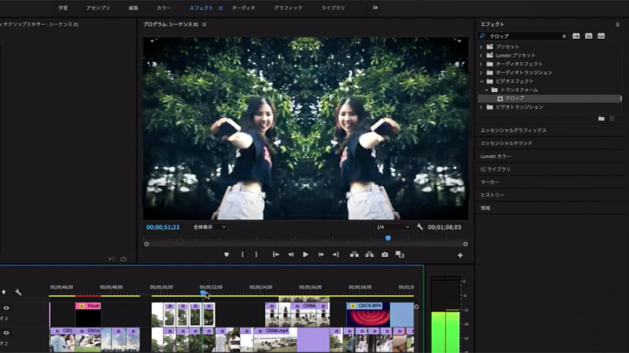Viewport: 629px width, 353px height.
Task: Click the Export Frame camera icon
Action: point(385,255)
